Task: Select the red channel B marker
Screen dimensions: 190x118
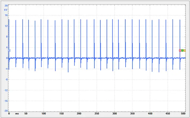Action: pos(180,50)
